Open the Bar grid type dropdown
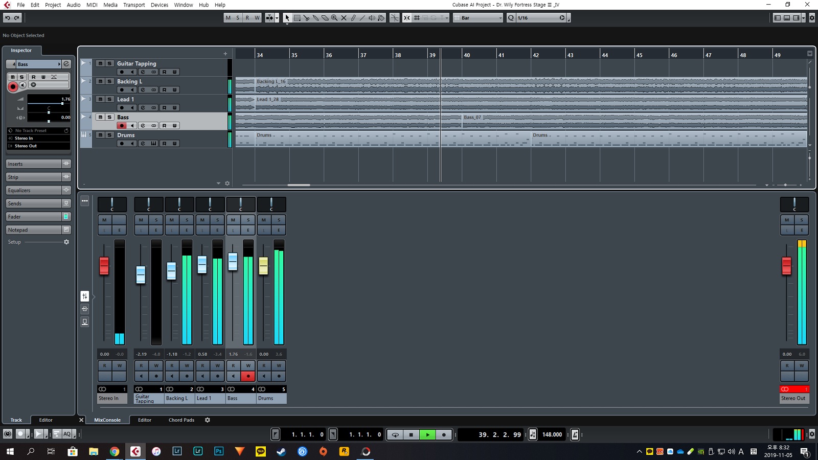818x460 pixels. click(479, 18)
